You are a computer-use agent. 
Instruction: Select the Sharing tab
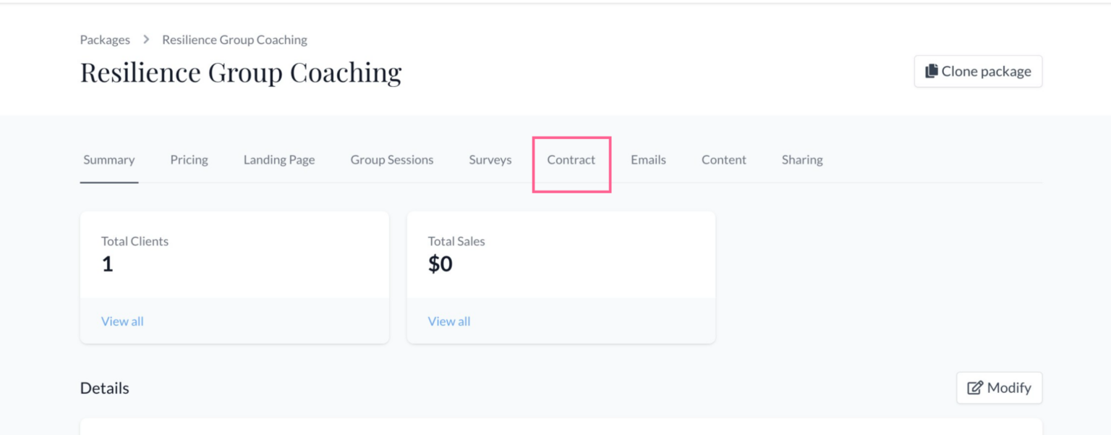tap(801, 160)
